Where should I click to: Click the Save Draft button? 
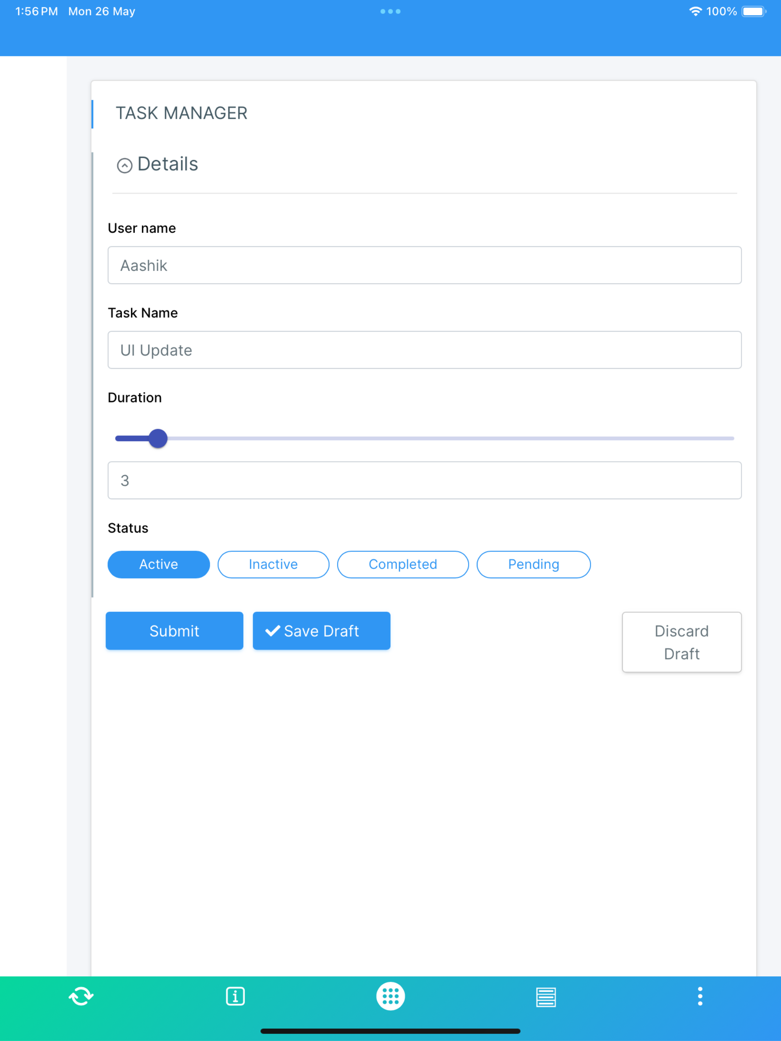[x=322, y=631]
